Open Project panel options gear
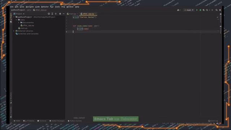 (60, 14)
